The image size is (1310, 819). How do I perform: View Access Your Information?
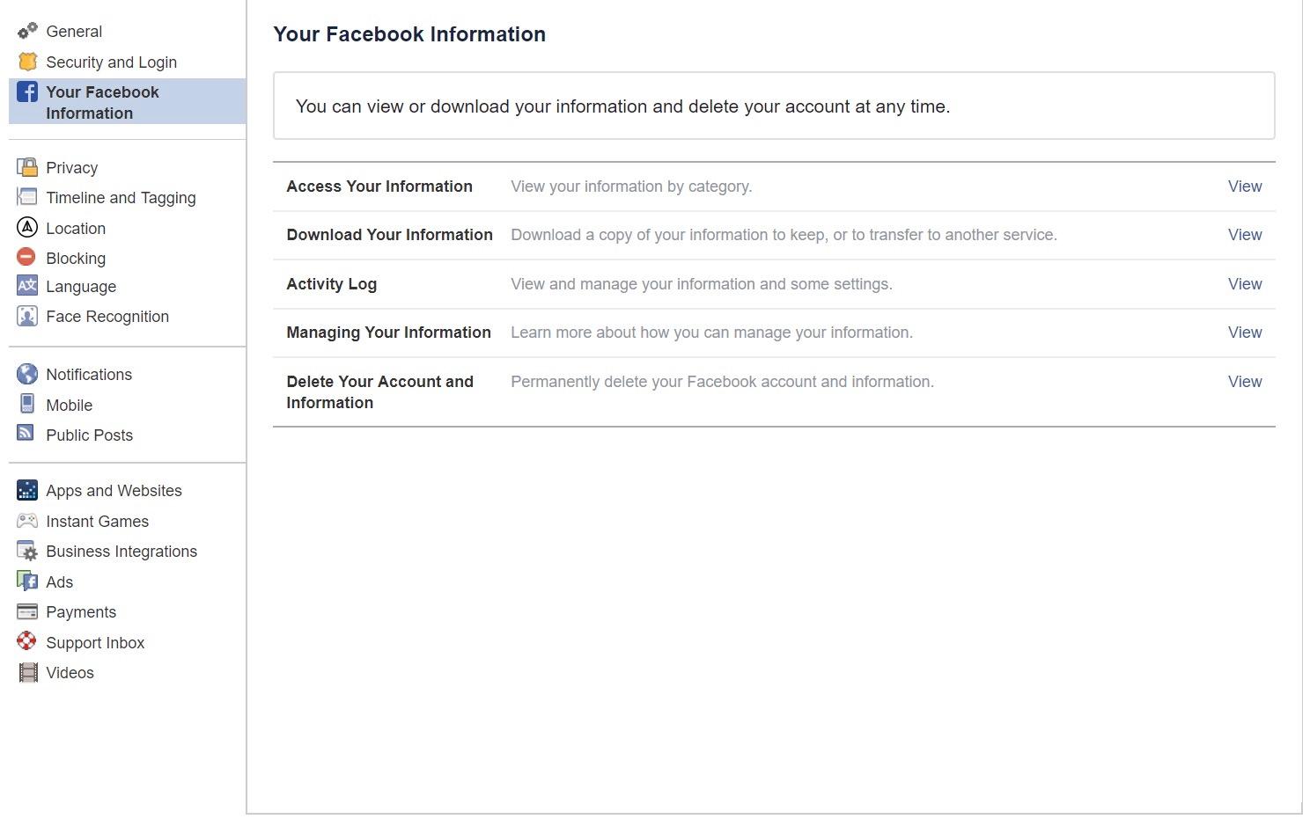tap(1244, 186)
